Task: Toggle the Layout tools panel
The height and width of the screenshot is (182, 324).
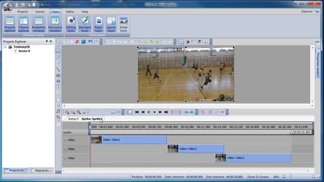Action: point(111,24)
